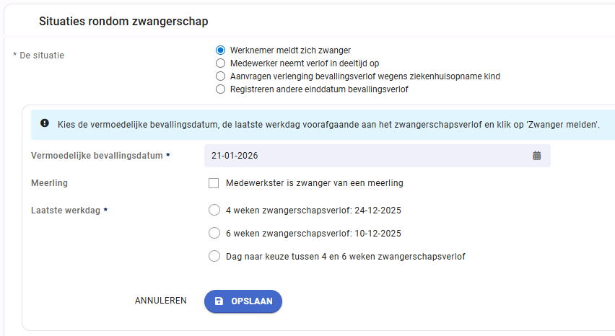Click the 'Meerling' field label
This screenshot has height=336, width=615.
[x=49, y=183]
